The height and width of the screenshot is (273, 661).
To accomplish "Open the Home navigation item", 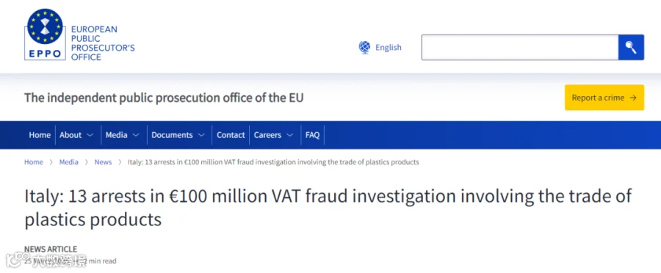I will [x=40, y=135].
